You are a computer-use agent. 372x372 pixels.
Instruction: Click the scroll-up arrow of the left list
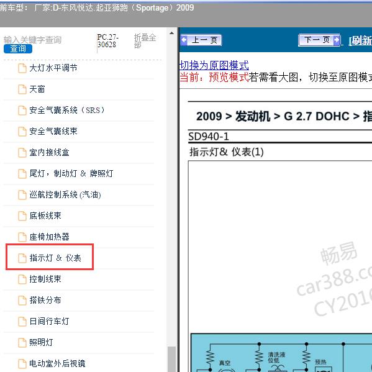(x=171, y=33)
